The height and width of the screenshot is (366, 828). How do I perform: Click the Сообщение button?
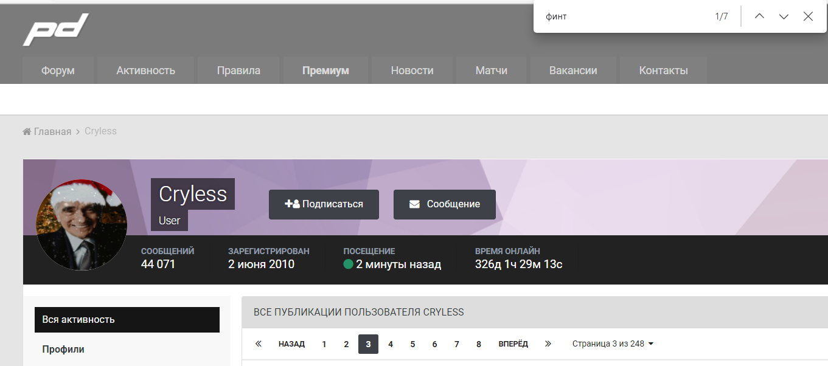(x=445, y=204)
